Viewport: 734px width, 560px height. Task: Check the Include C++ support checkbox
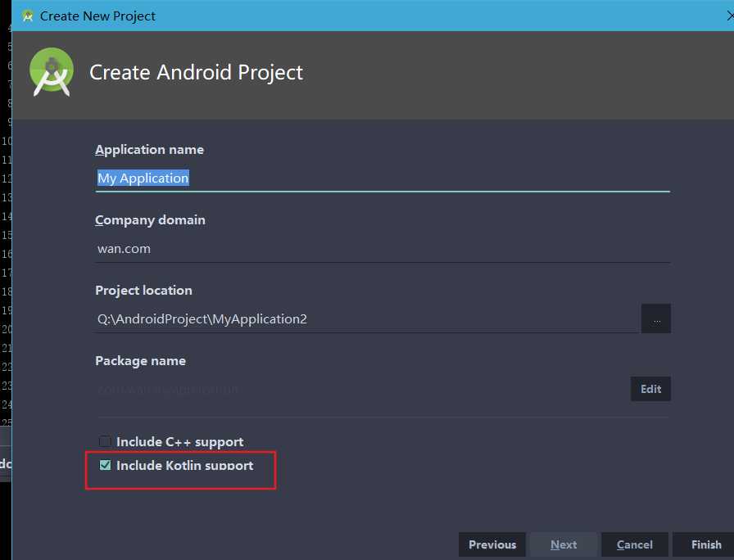[106, 441]
